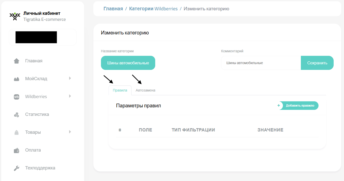
Task: Click the ЗНАЧЕНИЕ column header
Action: click(270, 130)
